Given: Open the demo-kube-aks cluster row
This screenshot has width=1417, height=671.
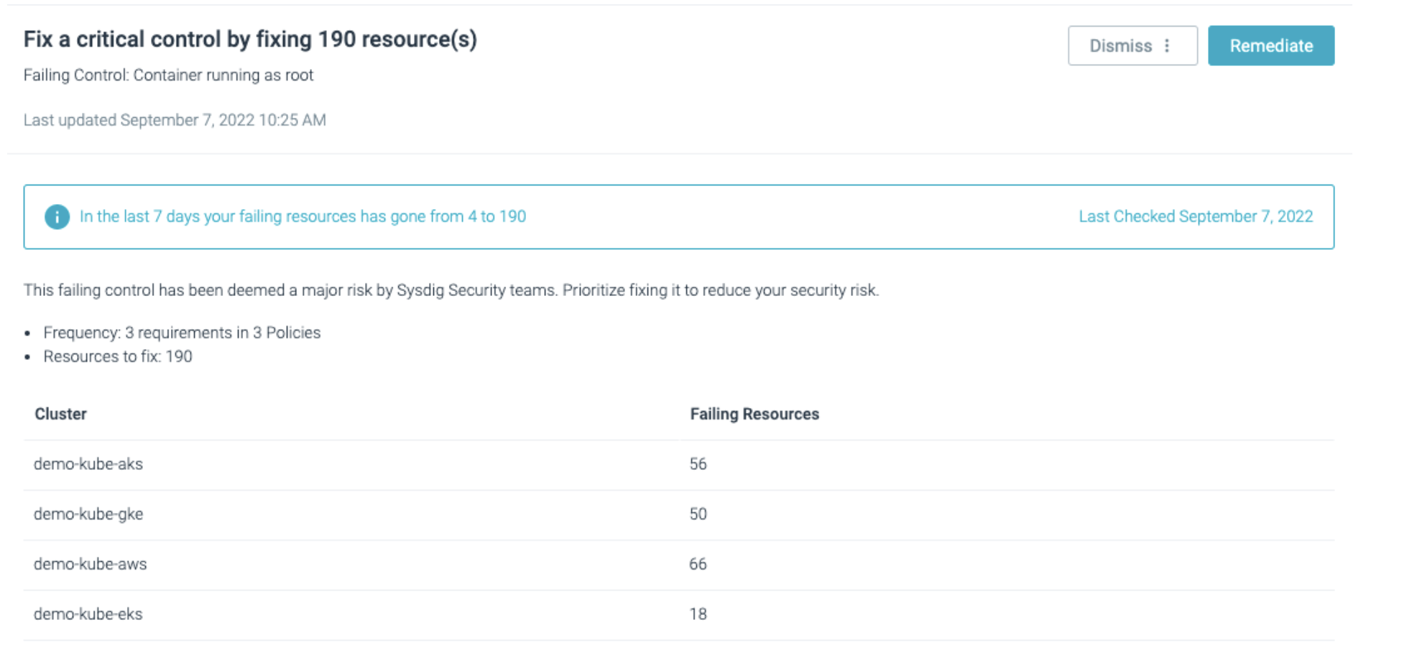Looking at the screenshot, I should pos(88,464).
